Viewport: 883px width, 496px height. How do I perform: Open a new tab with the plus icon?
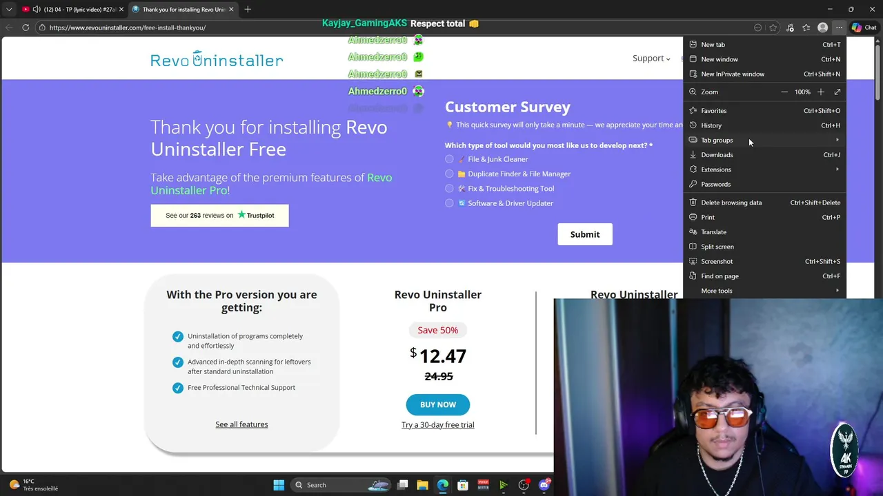click(248, 9)
